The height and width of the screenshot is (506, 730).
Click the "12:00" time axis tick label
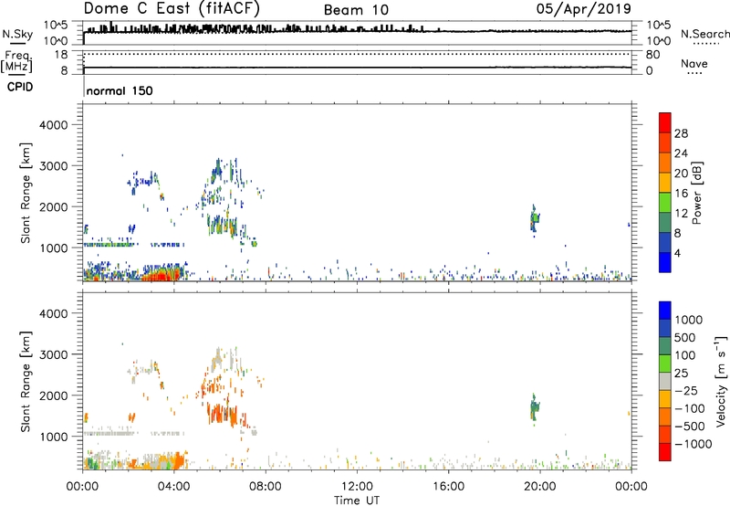[357, 487]
